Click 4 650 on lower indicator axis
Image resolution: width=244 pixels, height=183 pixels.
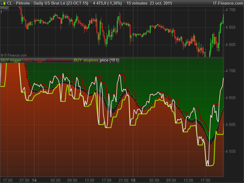coord(231,98)
